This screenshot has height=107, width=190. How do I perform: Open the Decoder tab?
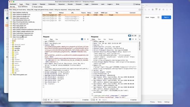pyautogui.click(x=70, y=4)
